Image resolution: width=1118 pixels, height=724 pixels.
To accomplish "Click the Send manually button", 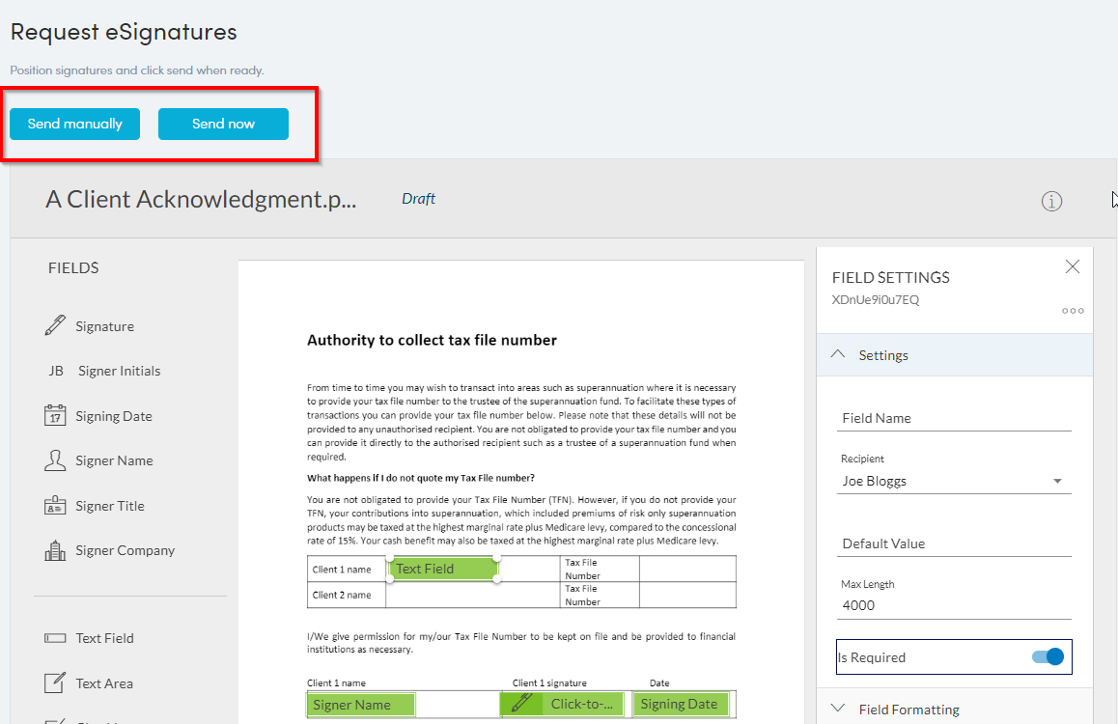I will (x=75, y=124).
